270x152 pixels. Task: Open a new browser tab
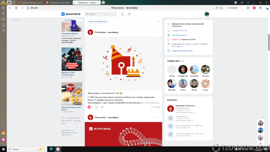(x=103, y=2)
